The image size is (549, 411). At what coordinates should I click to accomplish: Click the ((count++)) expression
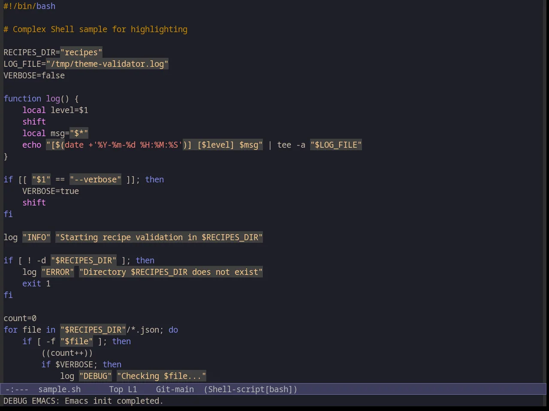coord(67,353)
